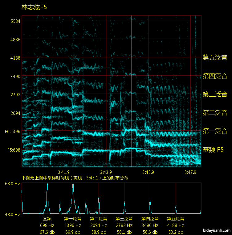Click the F5:698 frequency axis label
The height and width of the screenshot is (235, 232).
coord(13,150)
